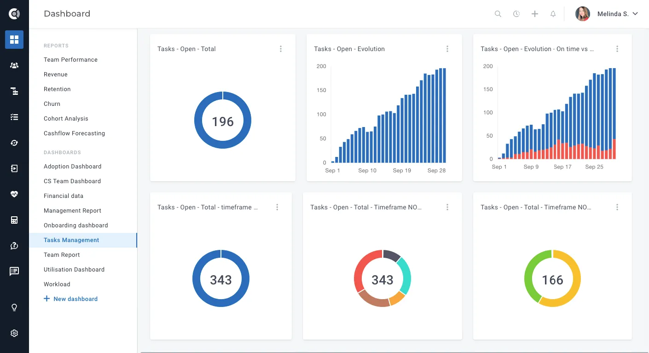The width and height of the screenshot is (649, 353).
Task: Open options menu on Total - timeframe card
Action: click(x=277, y=207)
